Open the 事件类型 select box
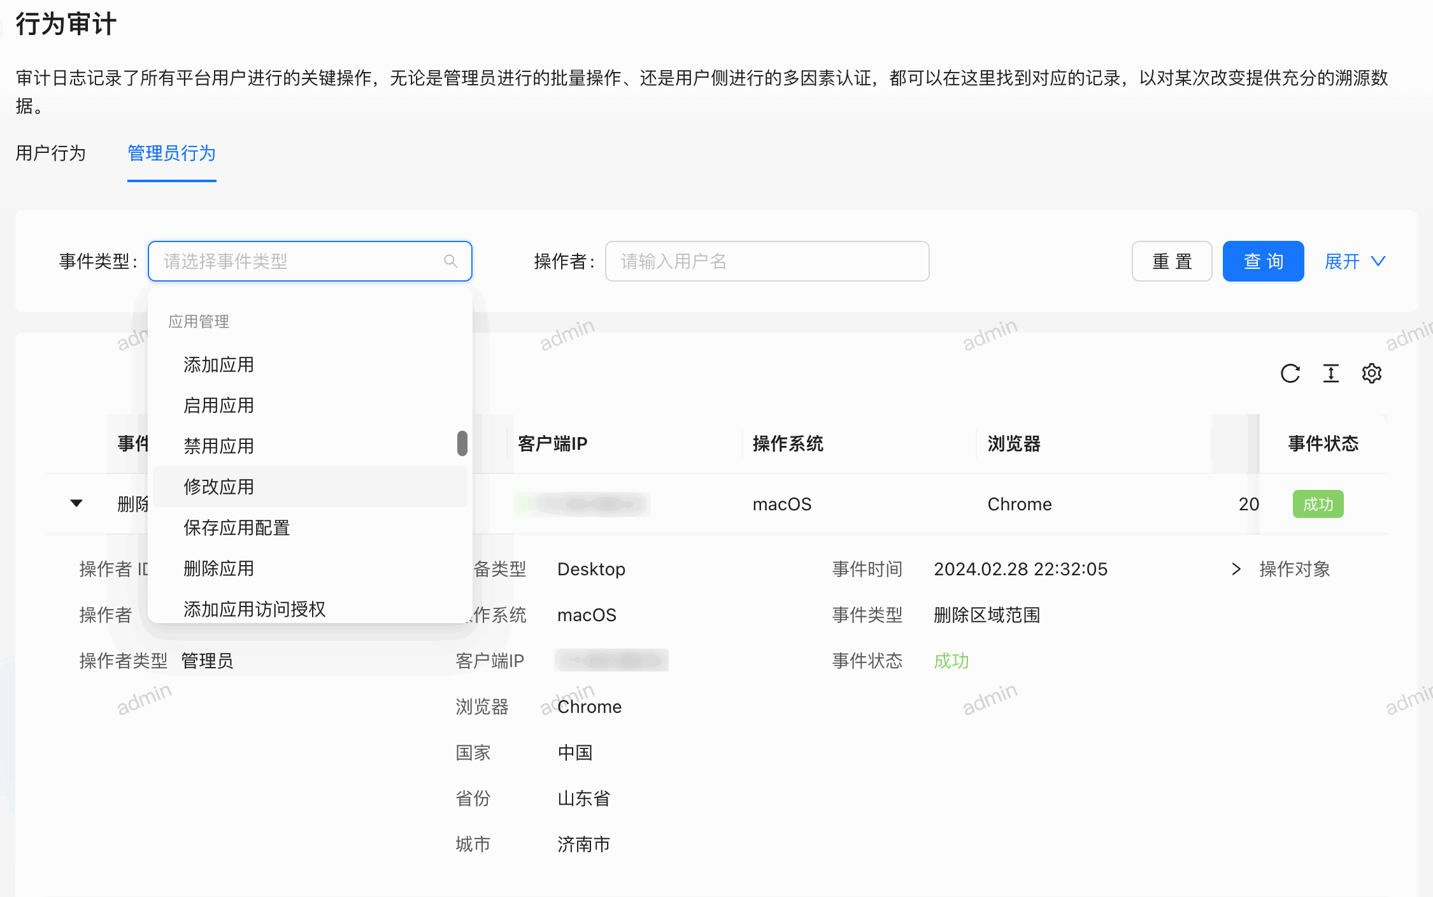Screen dimensions: 1433x897 point(310,261)
